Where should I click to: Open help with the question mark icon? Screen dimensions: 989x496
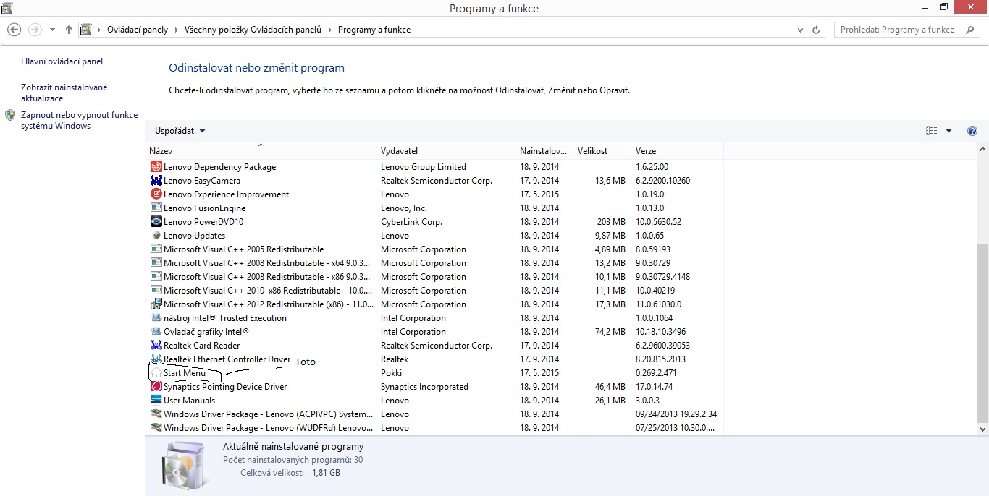point(972,131)
